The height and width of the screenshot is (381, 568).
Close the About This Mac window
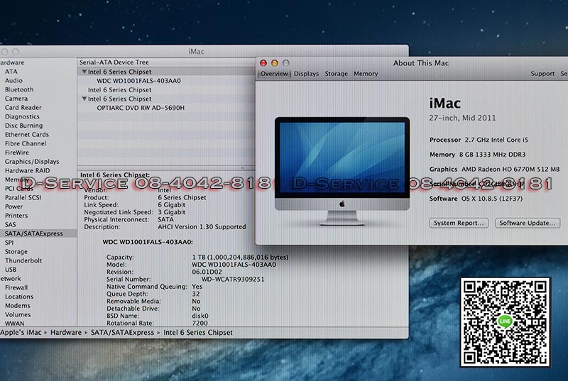263,63
